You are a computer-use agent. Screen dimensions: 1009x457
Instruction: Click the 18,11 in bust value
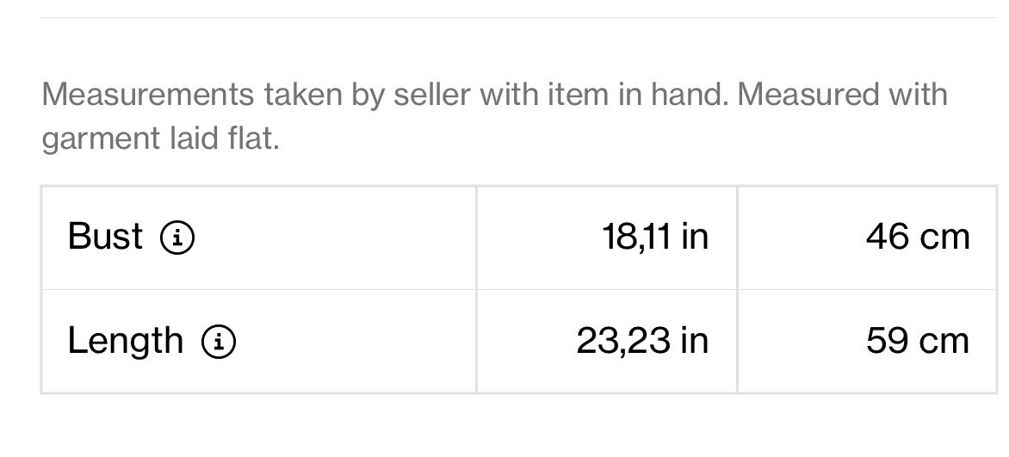(x=655, y=237)
